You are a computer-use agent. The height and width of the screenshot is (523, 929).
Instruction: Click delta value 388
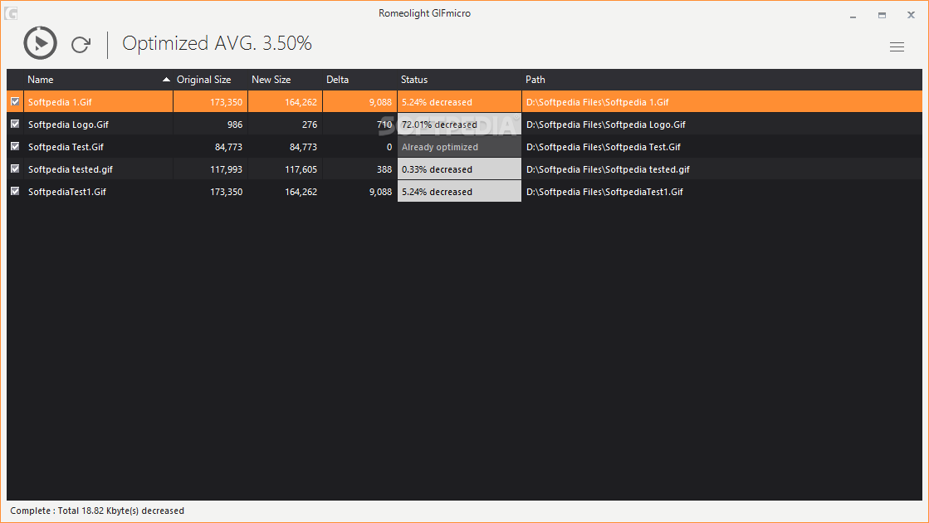coord(384,169)
